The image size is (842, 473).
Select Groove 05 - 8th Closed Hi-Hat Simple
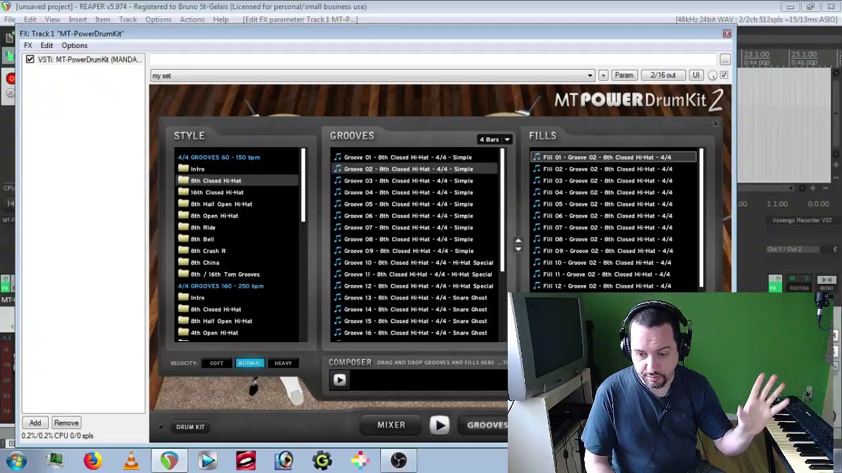click(408, 204)
